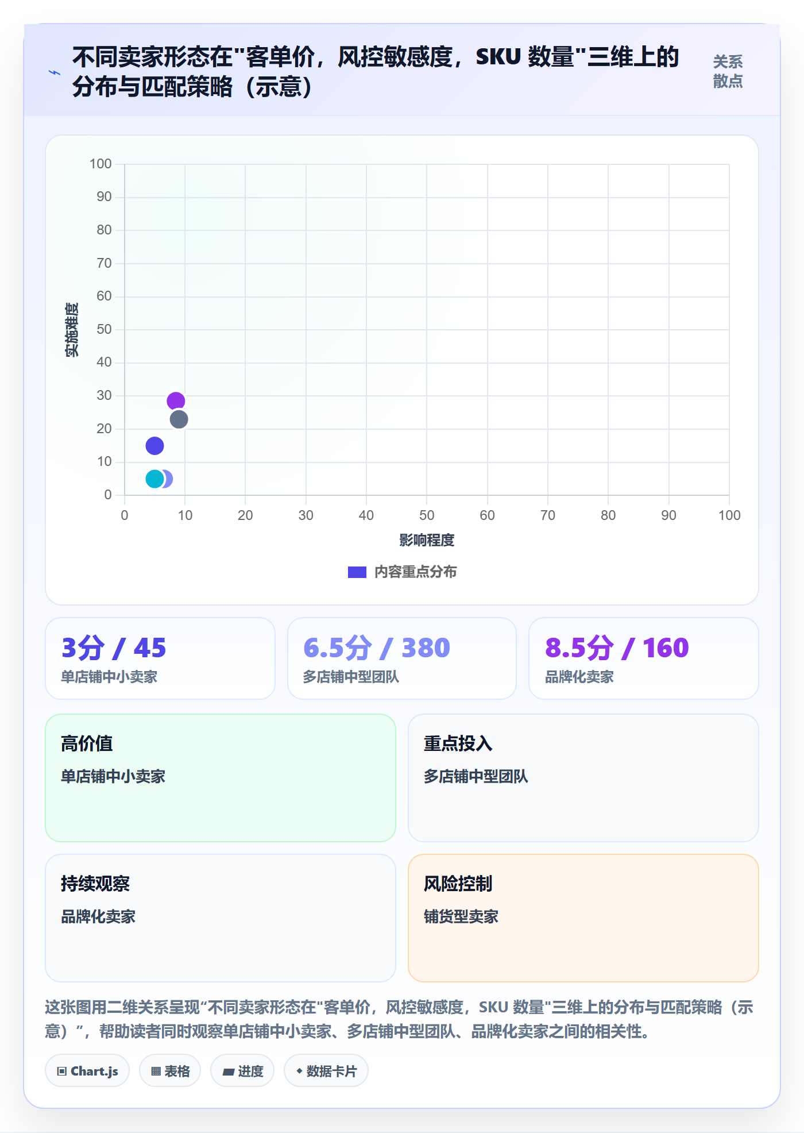804x1133 pixels.
Task: Open the 3分 / 45 单店铺中小卖家 stat card
Action: 160,658
